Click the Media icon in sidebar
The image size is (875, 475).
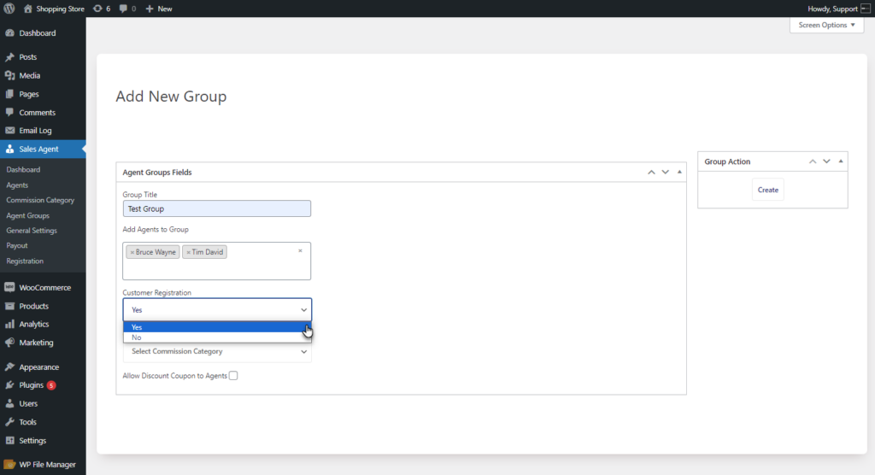(x=9, y=75)
